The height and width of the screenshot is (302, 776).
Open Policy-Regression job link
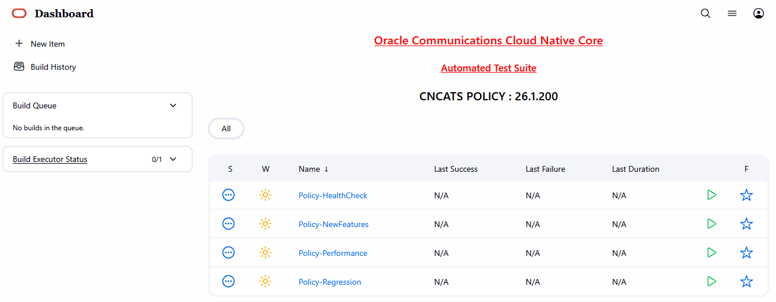tap(330, 282)
